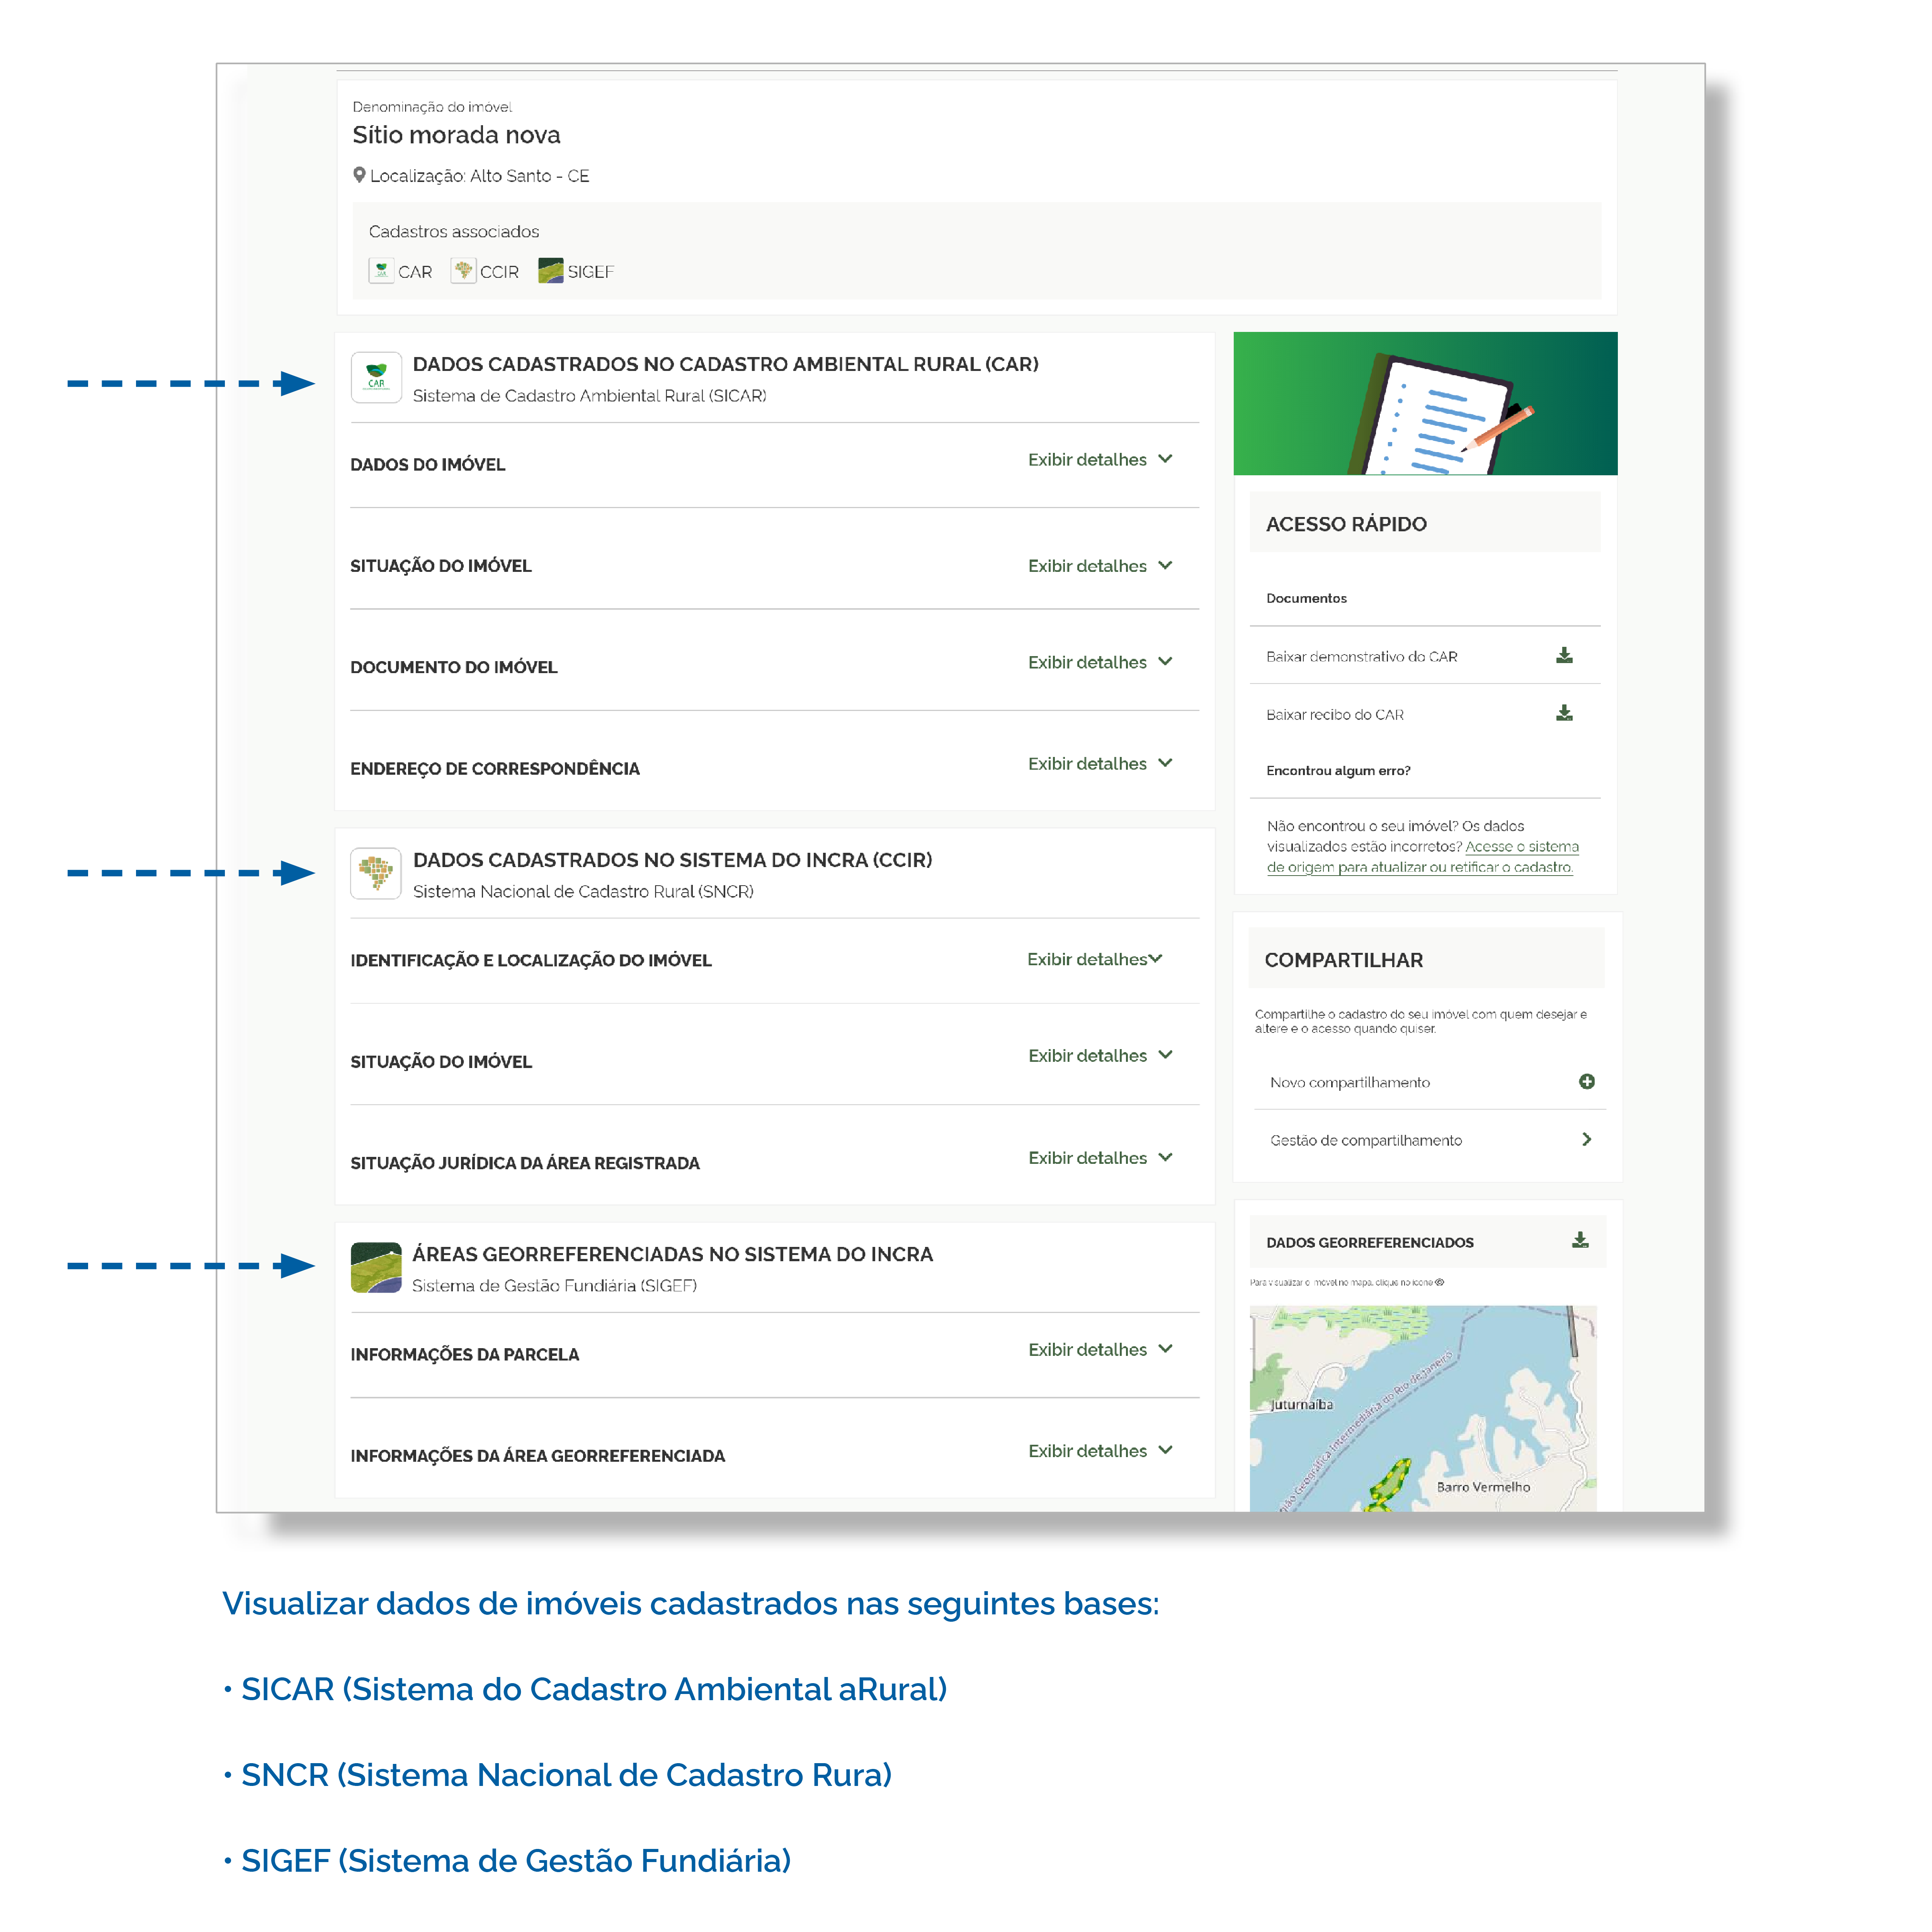Expand Situação Jurídica da Área Registrada
Image resolution: width=1932 pixels, height=1932 pixels.
point(1100,1158)
